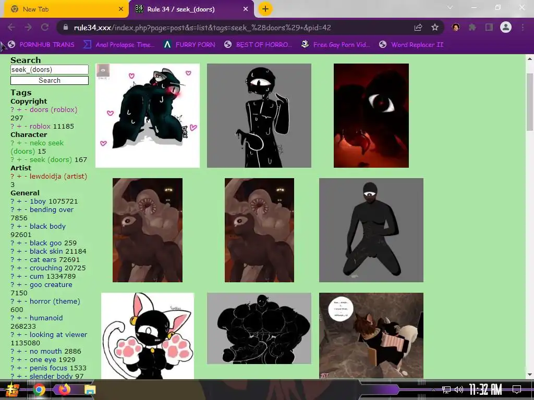Open the Chrome profile menu
The image size is (534, 400).
pyautogui.click(x=506, y=27)
